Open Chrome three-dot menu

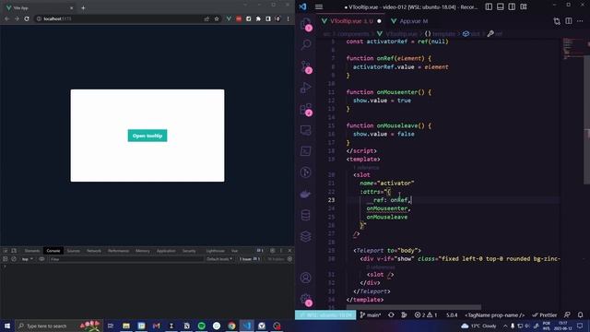pos(289,18)
